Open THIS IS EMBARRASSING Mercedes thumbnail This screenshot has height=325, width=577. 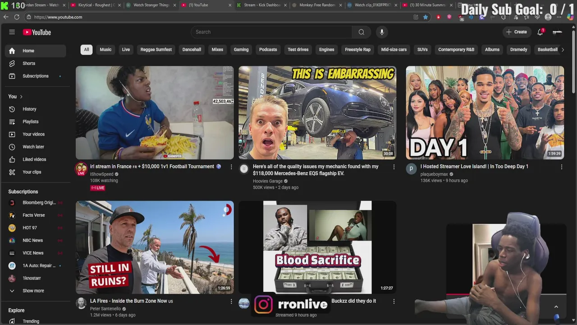[x=317, y=113]
